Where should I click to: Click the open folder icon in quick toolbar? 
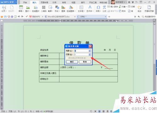tap(2, 17)
